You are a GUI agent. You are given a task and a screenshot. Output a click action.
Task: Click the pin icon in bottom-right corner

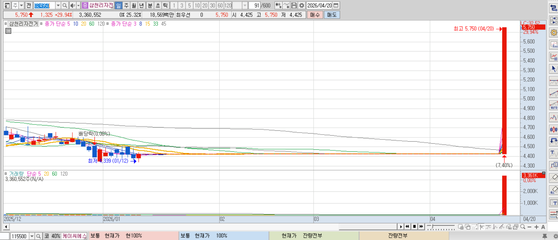pos(545,236)
